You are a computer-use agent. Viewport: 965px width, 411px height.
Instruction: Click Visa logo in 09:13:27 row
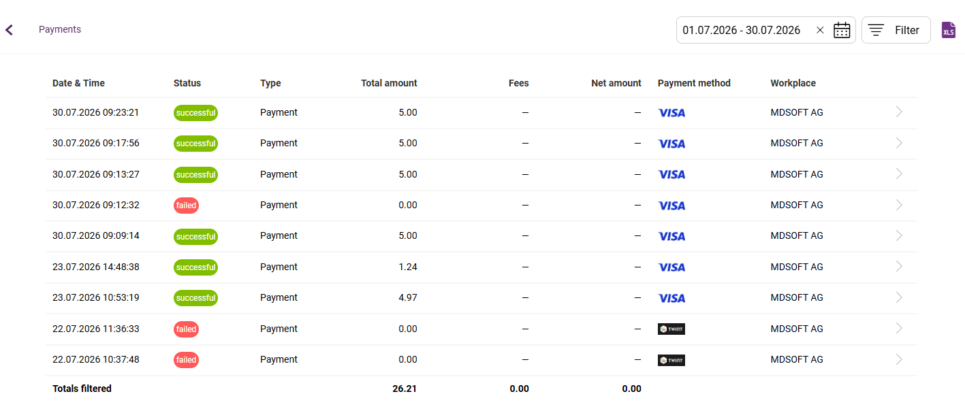click(x=671, y=174)
